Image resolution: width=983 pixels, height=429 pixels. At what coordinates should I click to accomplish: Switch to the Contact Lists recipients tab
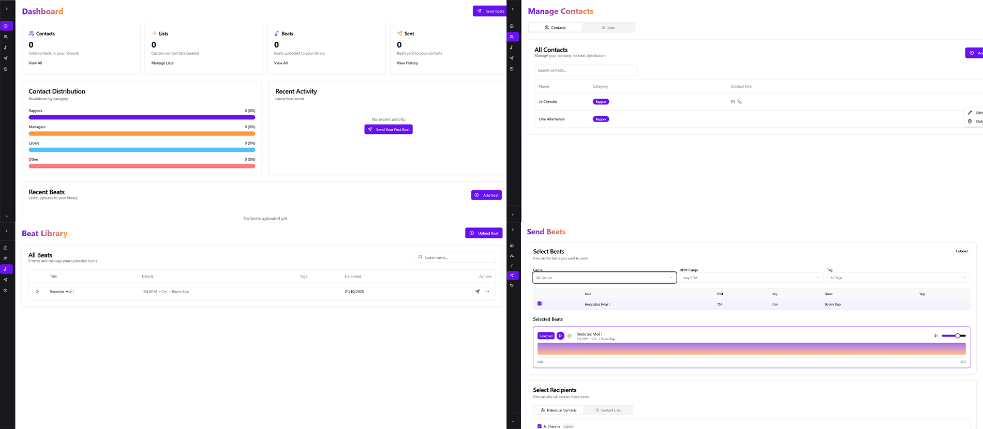(608, 410)
